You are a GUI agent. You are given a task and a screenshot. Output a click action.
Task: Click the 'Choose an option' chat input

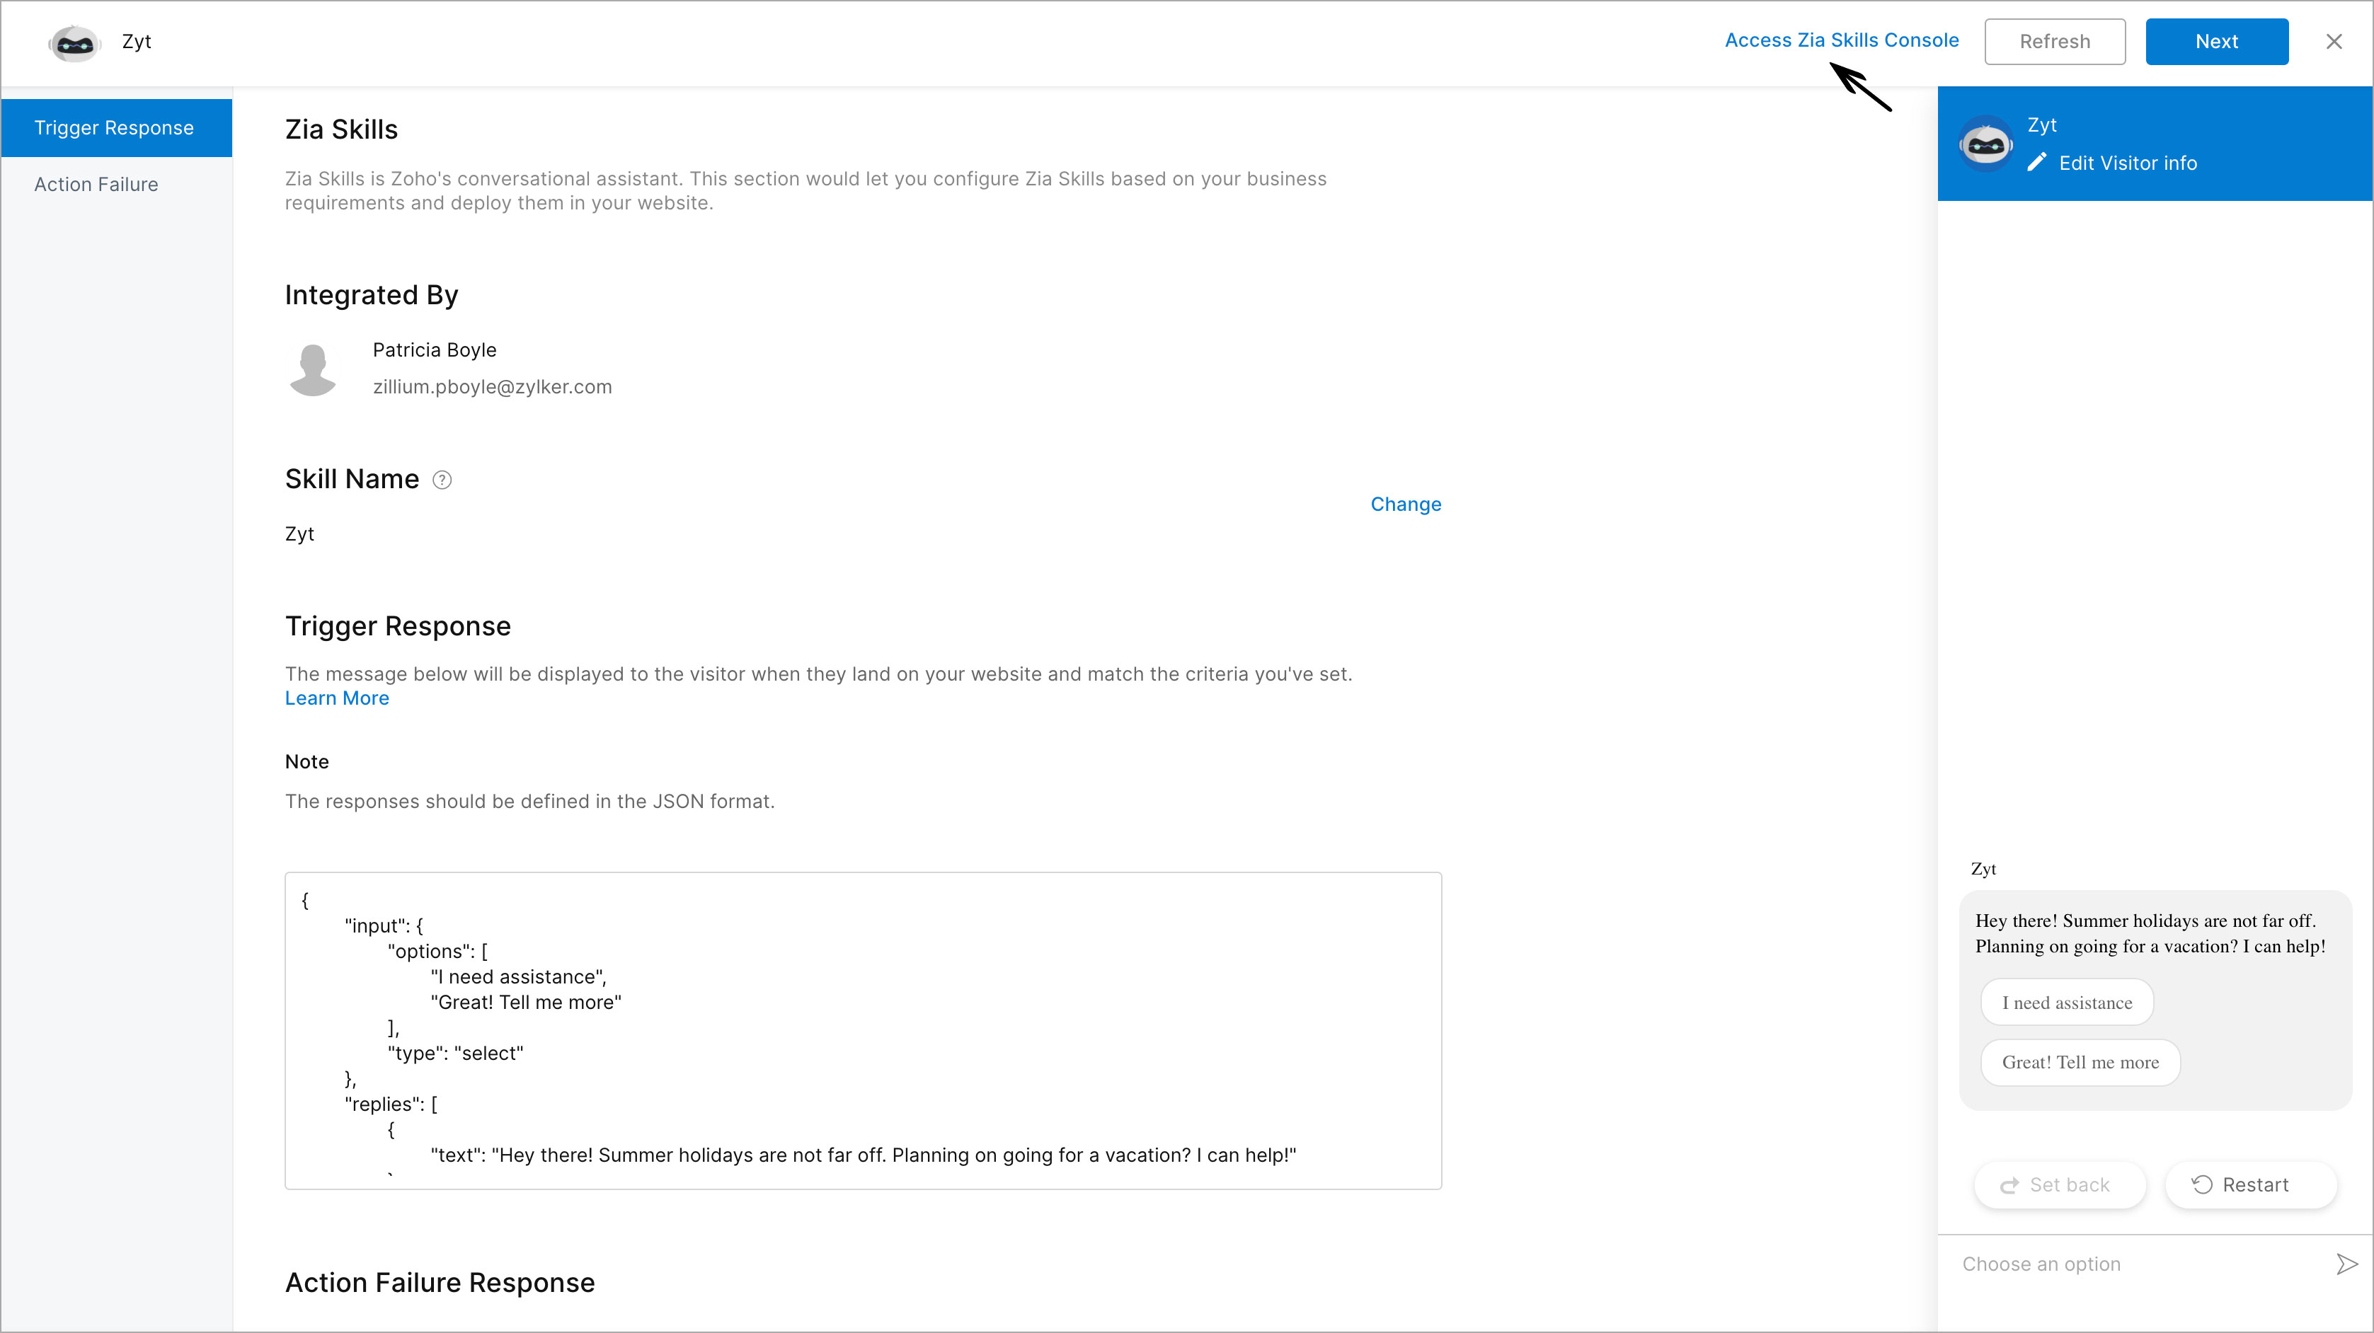point(2138,1264)
